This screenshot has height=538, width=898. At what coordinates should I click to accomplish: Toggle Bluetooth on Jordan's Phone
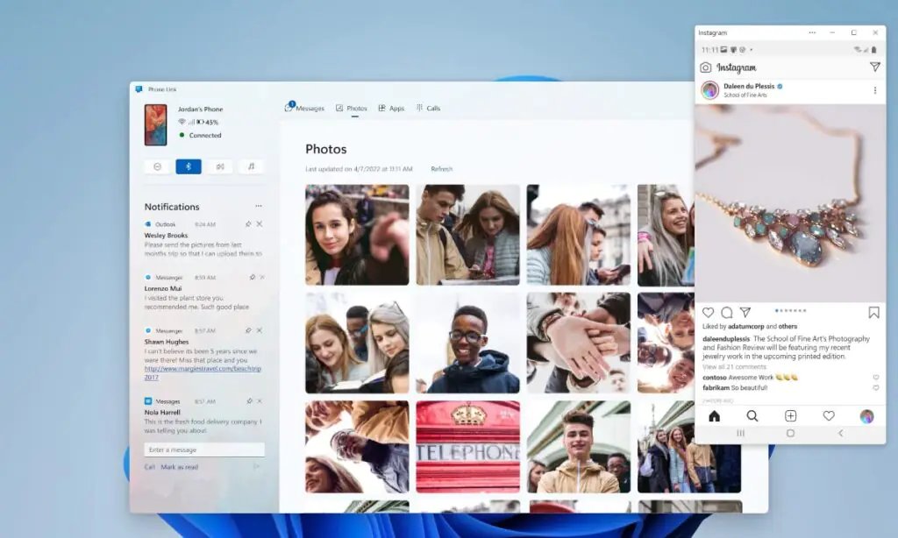[x=189, y=166]
